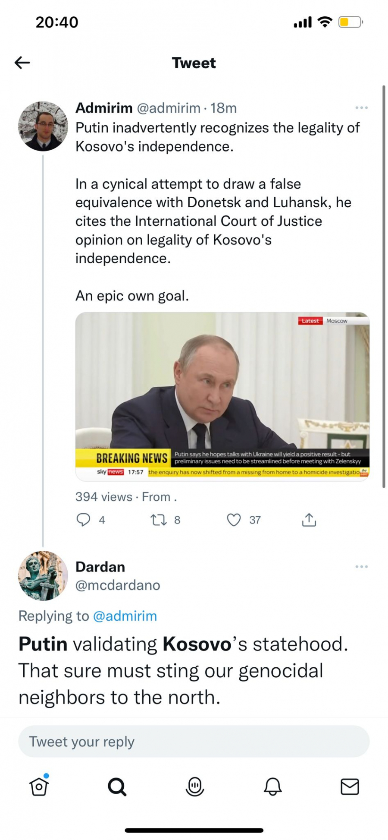The height and width of the screenshot is (840, 388).
Task: Select the Tweet header title
Action: tap(194, 63)
